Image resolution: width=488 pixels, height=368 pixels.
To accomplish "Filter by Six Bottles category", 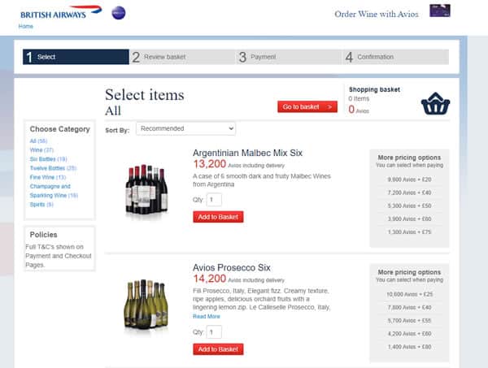I will click(x=48, y=159).
